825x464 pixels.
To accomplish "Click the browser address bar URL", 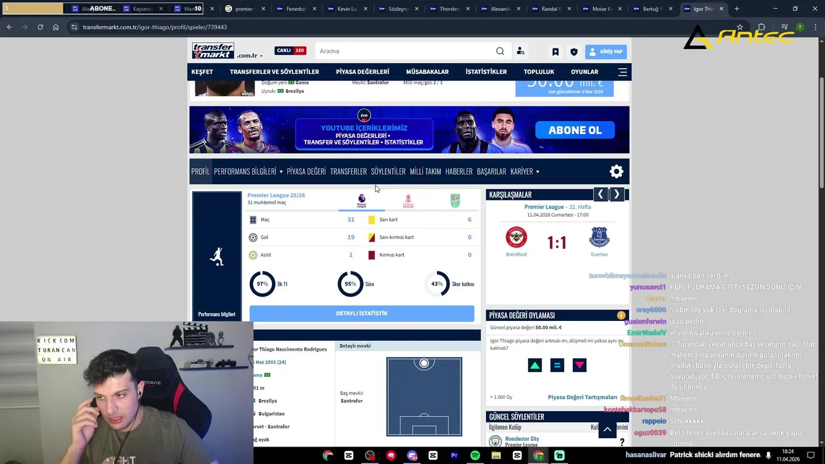I will coord(155,27).
